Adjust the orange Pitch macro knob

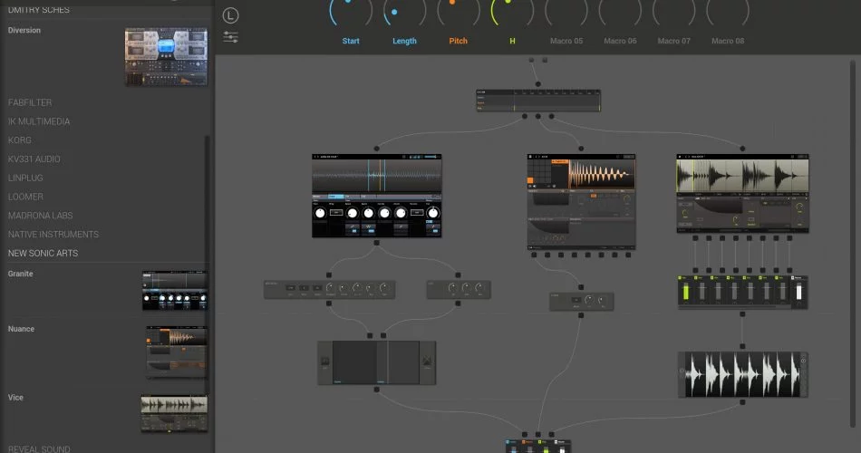pyautogui.click(x=458, y=11)
